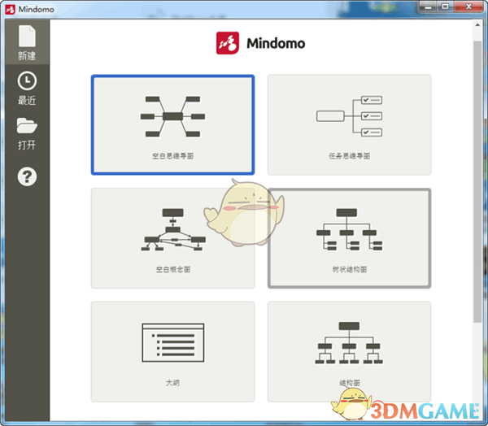Maximize the Mindomo window
This screenshot has width=488, height=426.
pos(446,7)
